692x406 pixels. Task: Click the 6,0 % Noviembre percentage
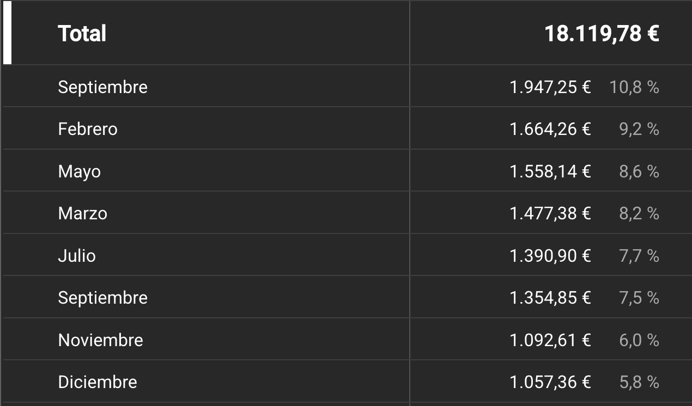tap(639, 340)
